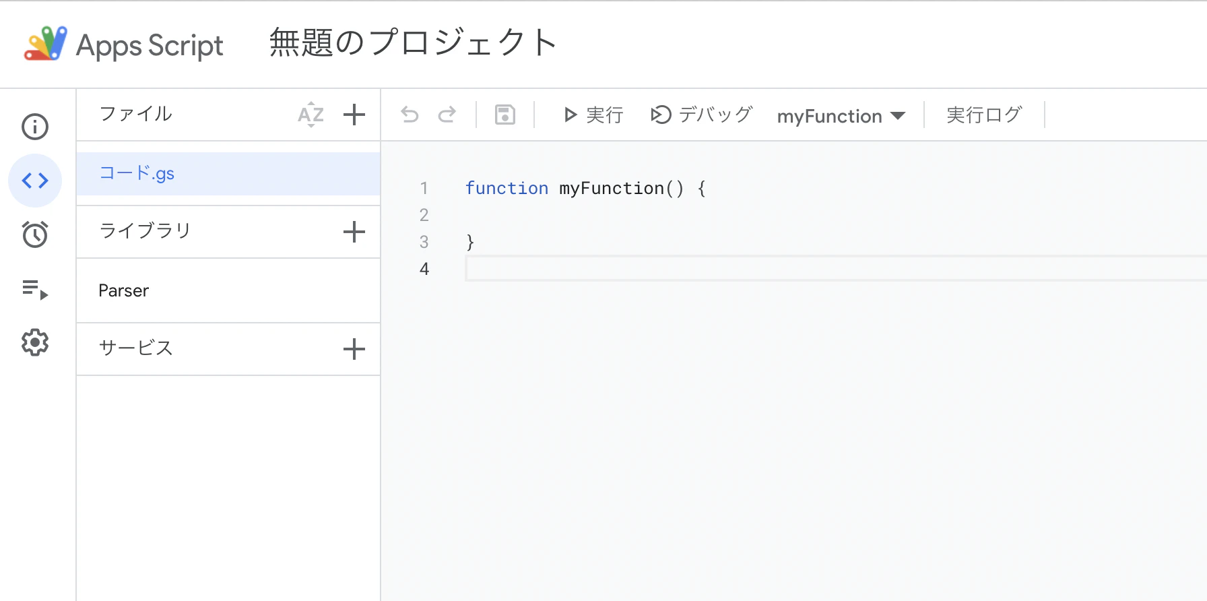
Task: Click line number 2 in the gutter
Action: pyautogui.click(x=424, y=215)
